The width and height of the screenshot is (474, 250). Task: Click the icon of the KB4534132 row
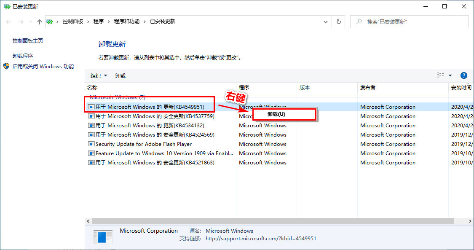[91, 126]
